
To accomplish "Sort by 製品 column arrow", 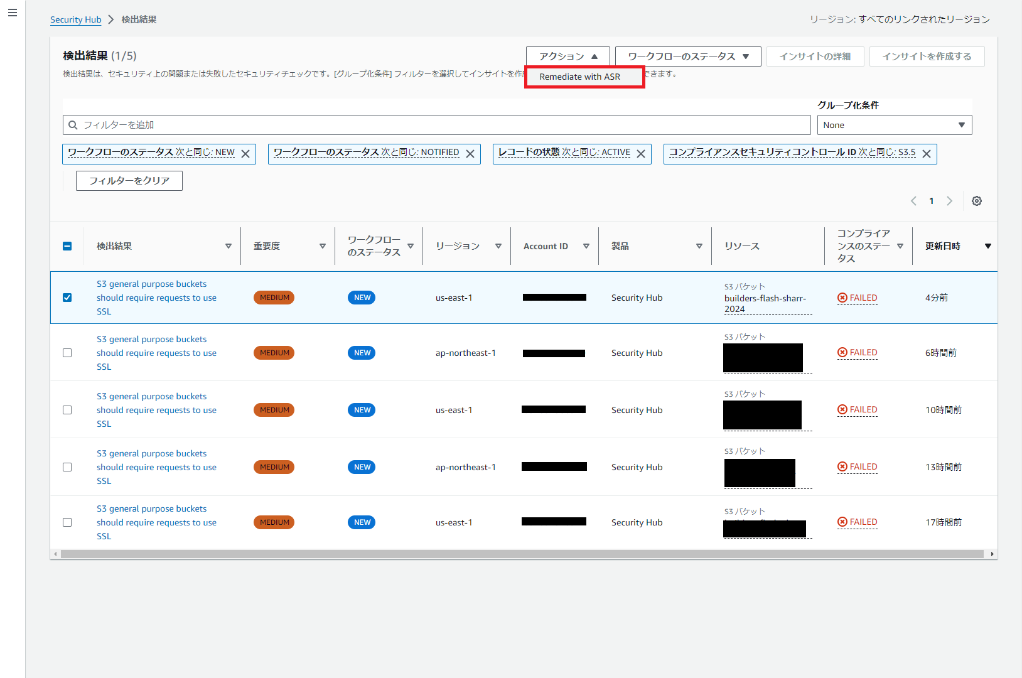I will coord(699,246).
